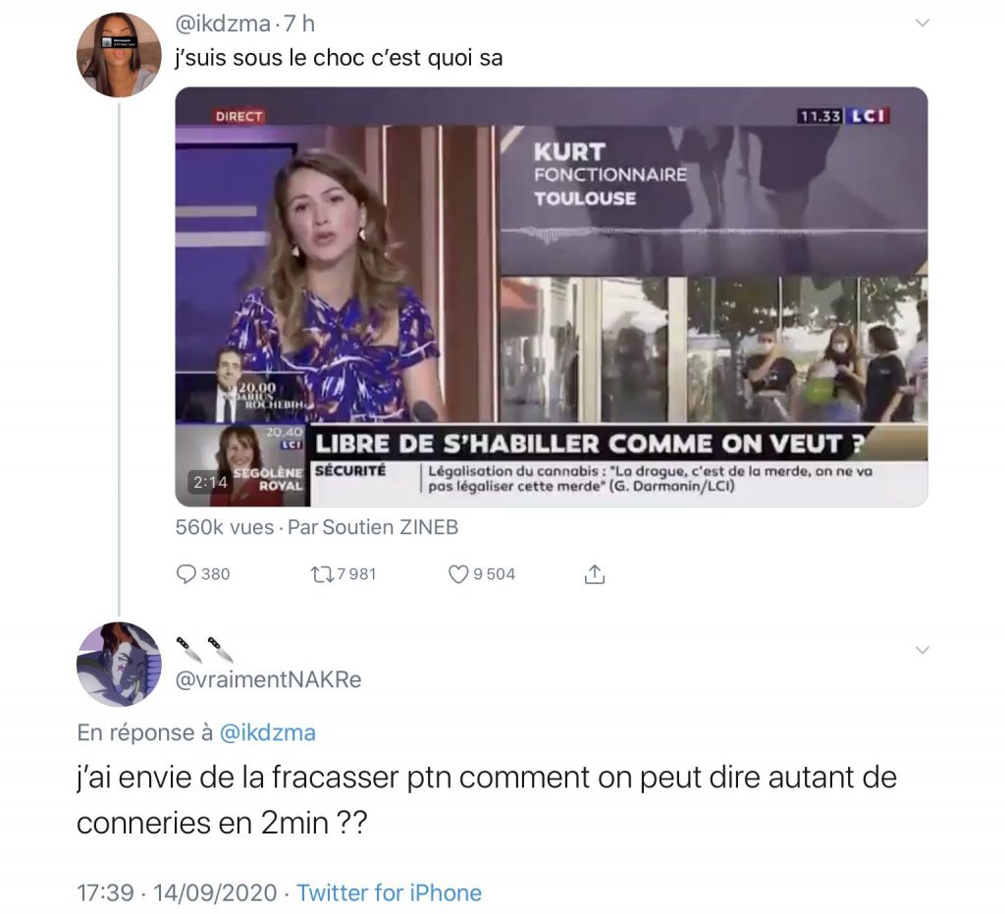Play the LCI video thumbnail
Image resolution: width=1005 pixels, height=914 pixels.
552,296
